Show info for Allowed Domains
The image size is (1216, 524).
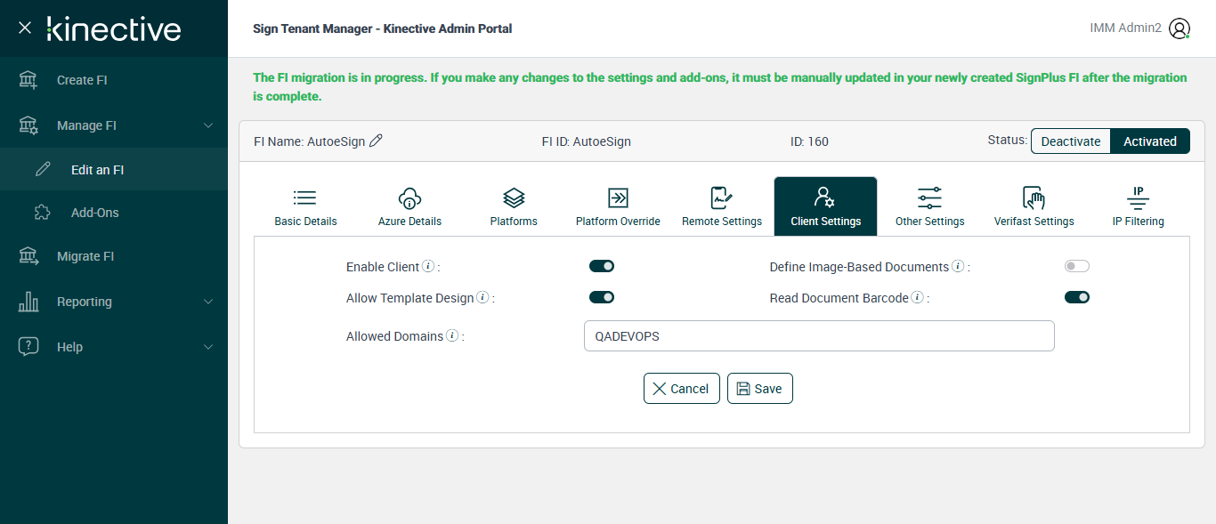452,335
